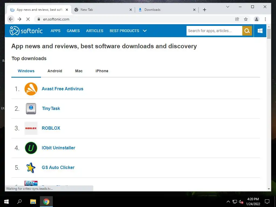Open Chrome three-dot menu
Image resolution: width=276 pixels, height=207 pixels.
point(265,19)
